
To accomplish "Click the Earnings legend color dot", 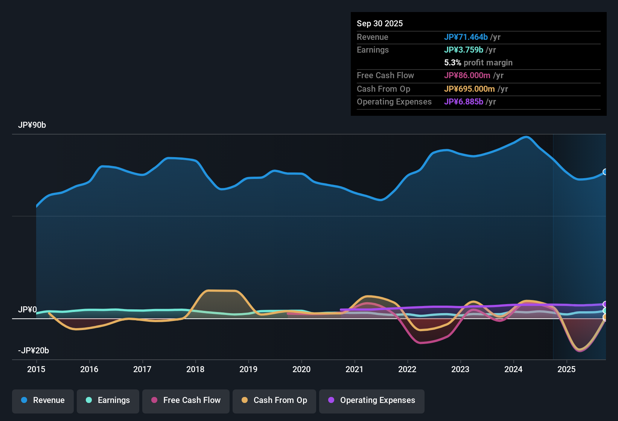I will click(x=89, y=400).
